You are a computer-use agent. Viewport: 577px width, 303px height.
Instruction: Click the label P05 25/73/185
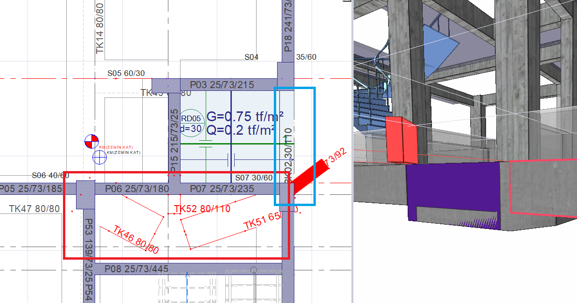click(x=31, y=188)
